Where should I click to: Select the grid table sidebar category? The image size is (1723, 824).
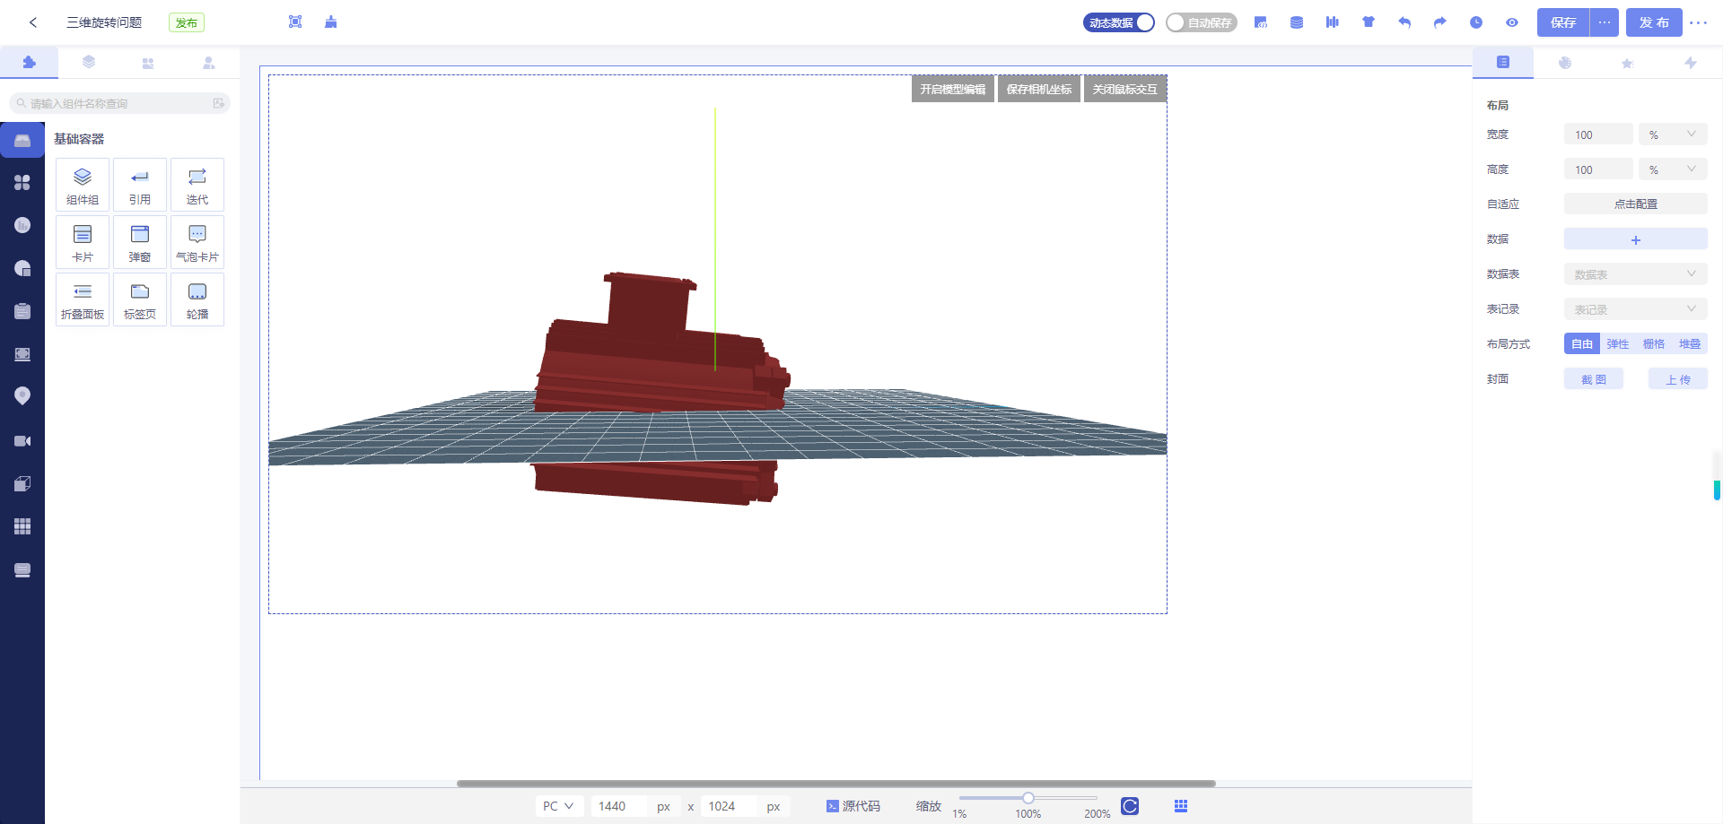[x=22, y=526]
